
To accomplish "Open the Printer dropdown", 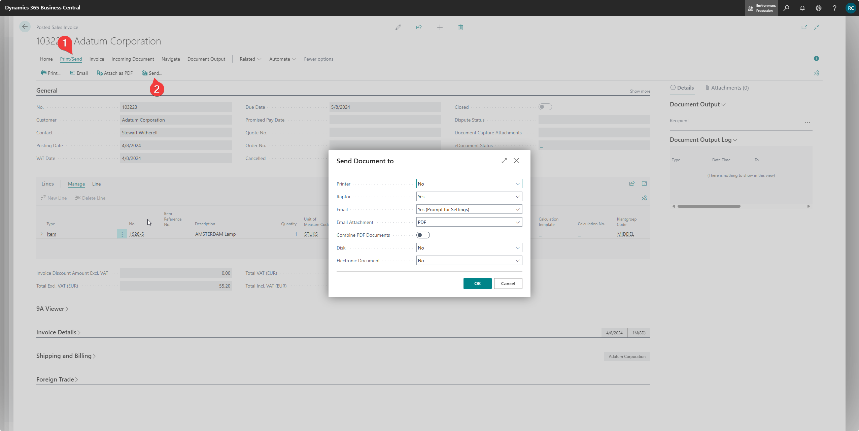I will 469,184.
